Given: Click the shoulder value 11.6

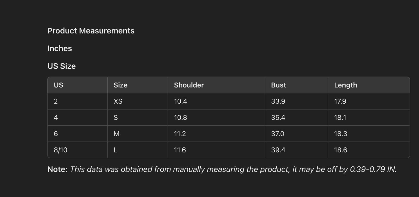Looking at the screenshot, I should [180, 150].
